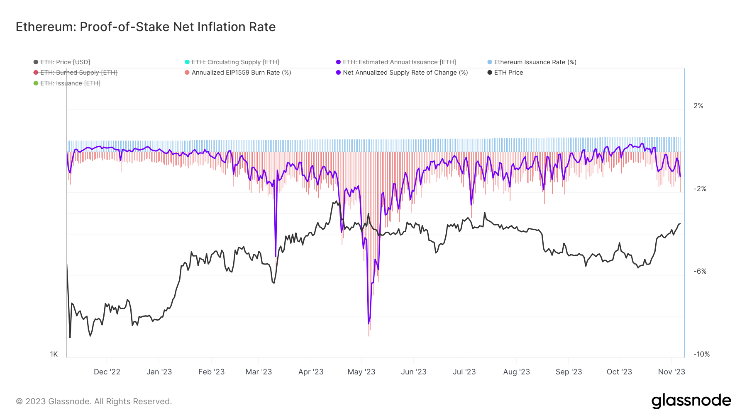Click the red ETH: Burned Supply legend dot

coord(36,73)
